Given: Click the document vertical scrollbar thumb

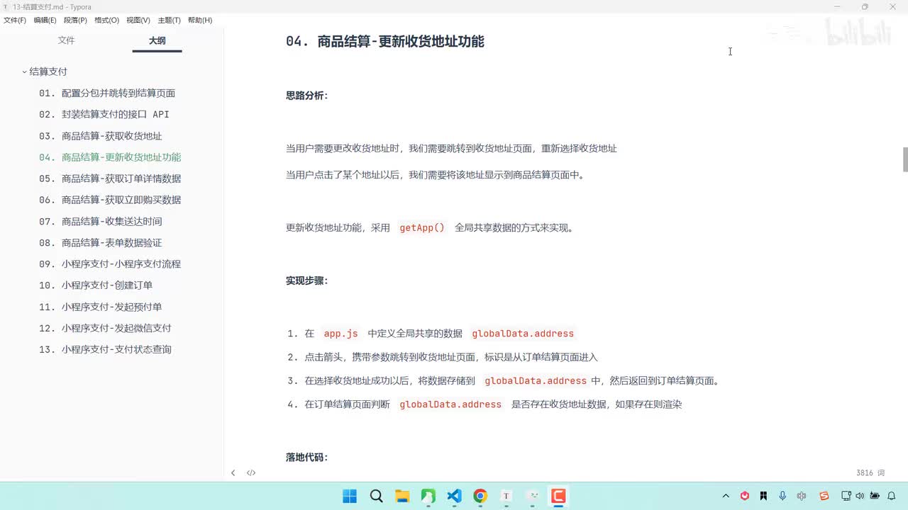Looking at the screenshot, I should tap(905, 159).
